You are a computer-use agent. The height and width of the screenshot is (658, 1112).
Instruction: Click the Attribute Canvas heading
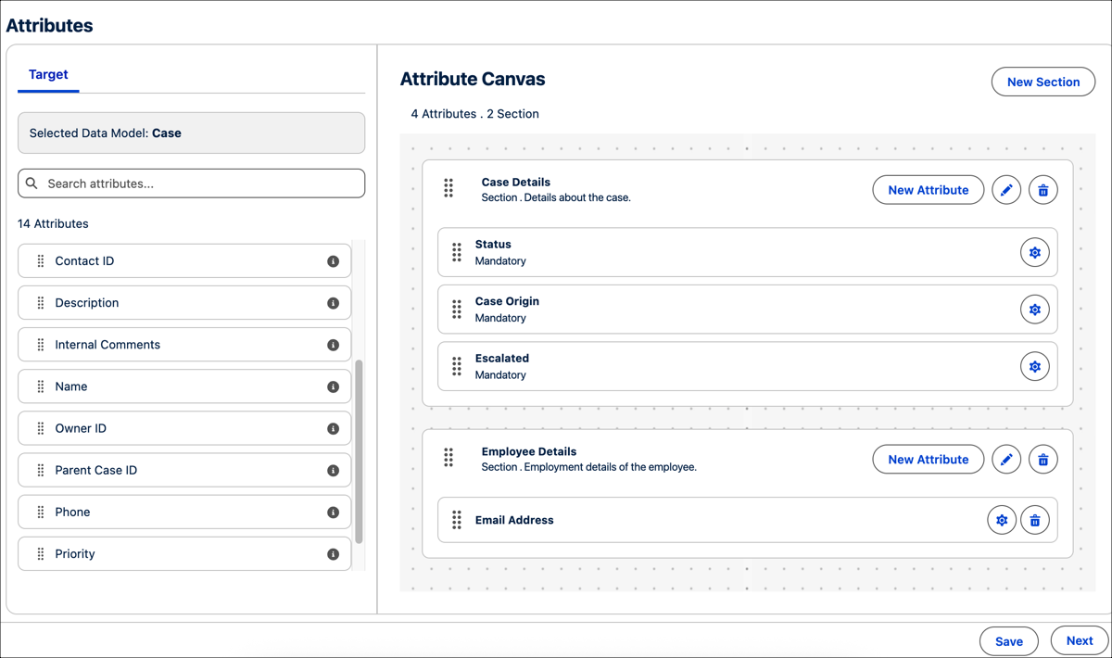[473, 80]
